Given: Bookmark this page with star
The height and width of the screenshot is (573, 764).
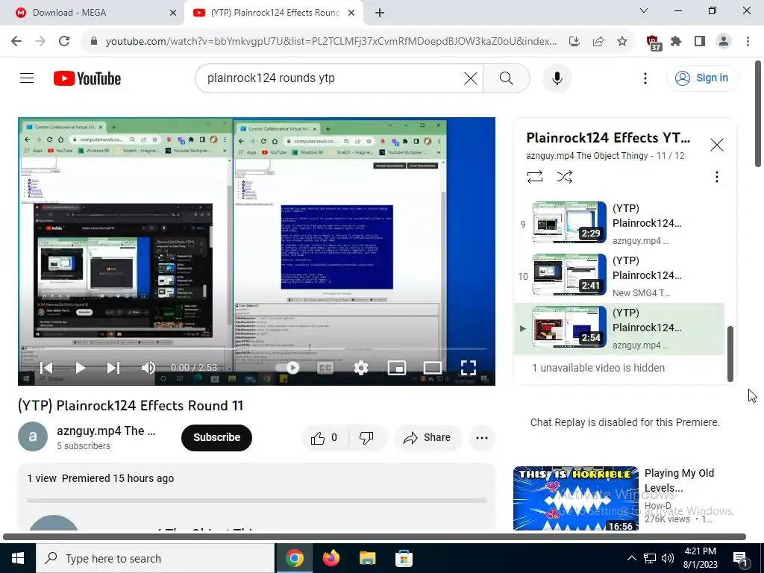Looking at the screenshot, I should click(622, 42).
